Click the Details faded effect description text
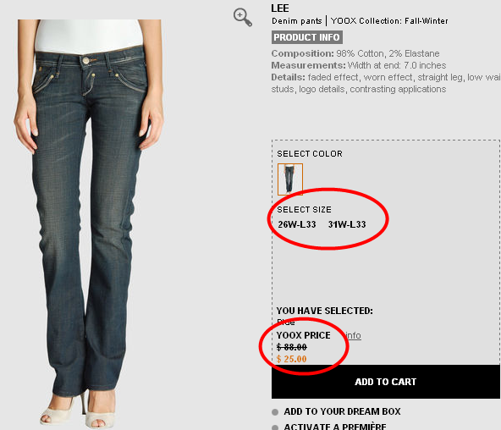Viewport: 501px width, 430px height. 386,83
